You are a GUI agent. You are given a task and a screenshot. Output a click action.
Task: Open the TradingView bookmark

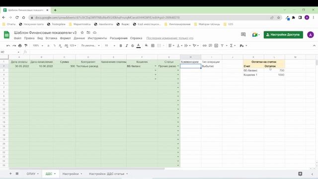[x=56, y=24]
